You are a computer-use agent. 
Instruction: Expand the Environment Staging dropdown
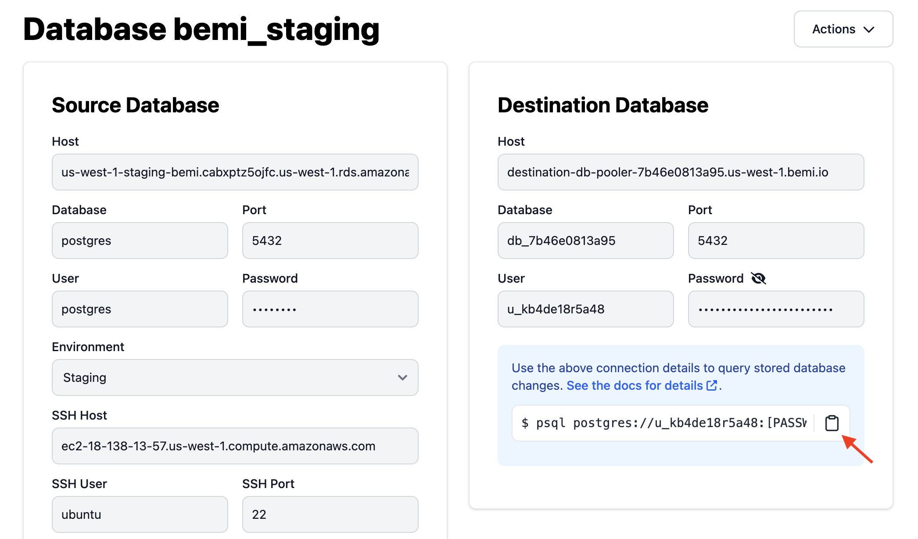pos(235,377)
